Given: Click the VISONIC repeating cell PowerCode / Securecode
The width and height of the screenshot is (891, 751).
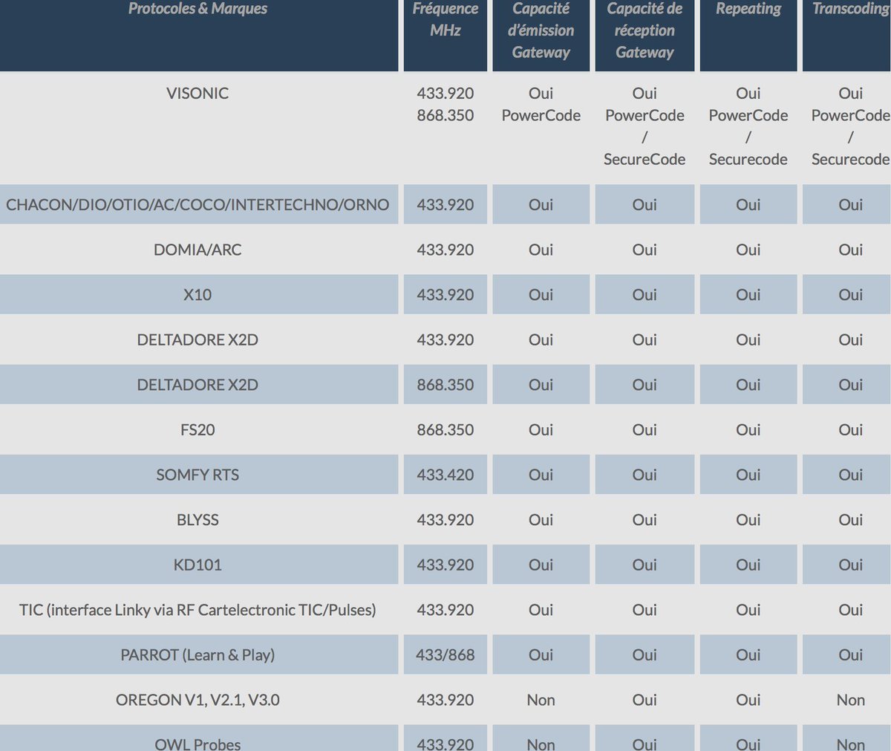Looking at the screenshot, I should point(748,126).
